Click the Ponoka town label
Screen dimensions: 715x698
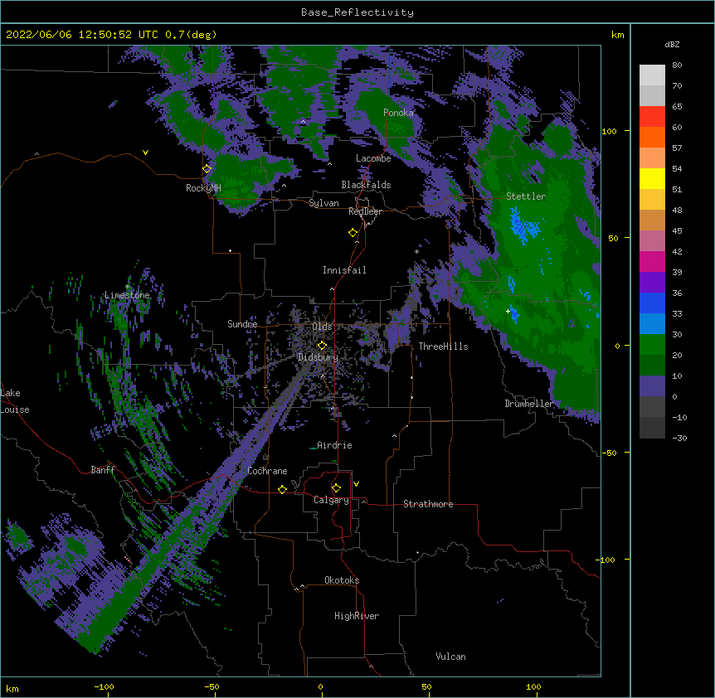point(398,113)
